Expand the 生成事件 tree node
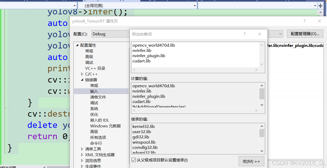327x168 pixels. coord(82,166)
